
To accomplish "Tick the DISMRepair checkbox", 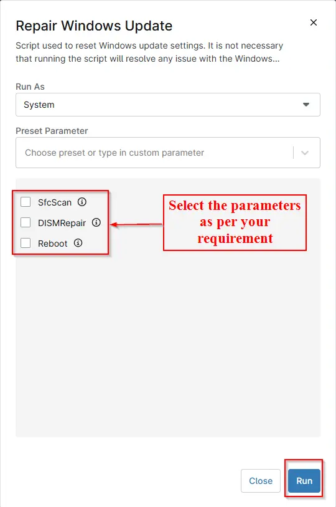I will (x=26, y=222).
